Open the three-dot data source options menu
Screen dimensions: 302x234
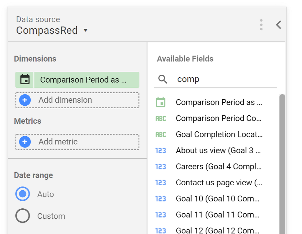tap(261, 25)
